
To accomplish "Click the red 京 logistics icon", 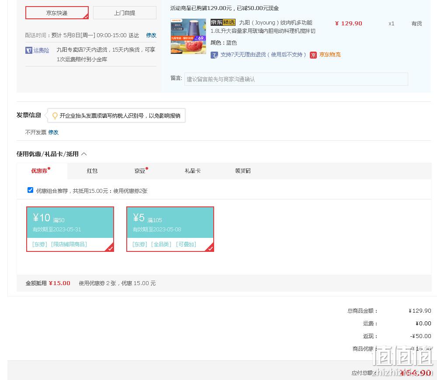I will [313, 55].
